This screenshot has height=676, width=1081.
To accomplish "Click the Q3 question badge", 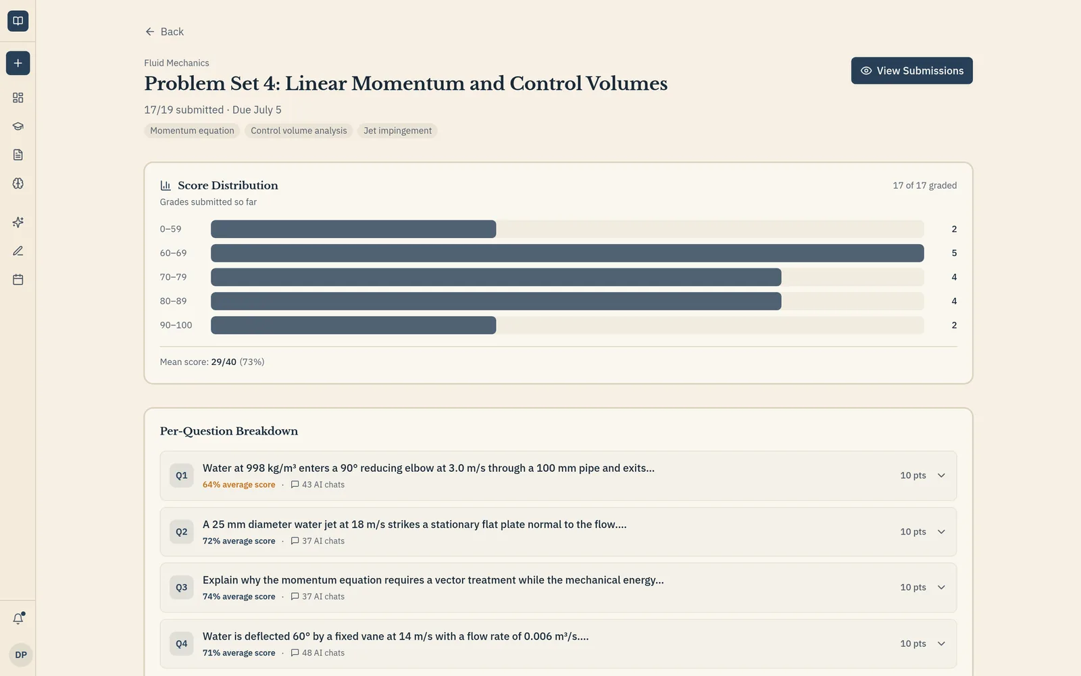I will tap(182, 587).
